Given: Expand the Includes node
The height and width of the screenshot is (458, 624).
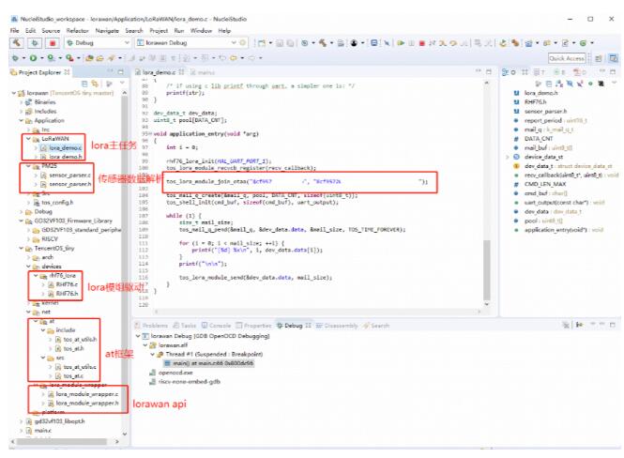Looking at the screenshot, I should pyautogui.click(x=22, y=112).
